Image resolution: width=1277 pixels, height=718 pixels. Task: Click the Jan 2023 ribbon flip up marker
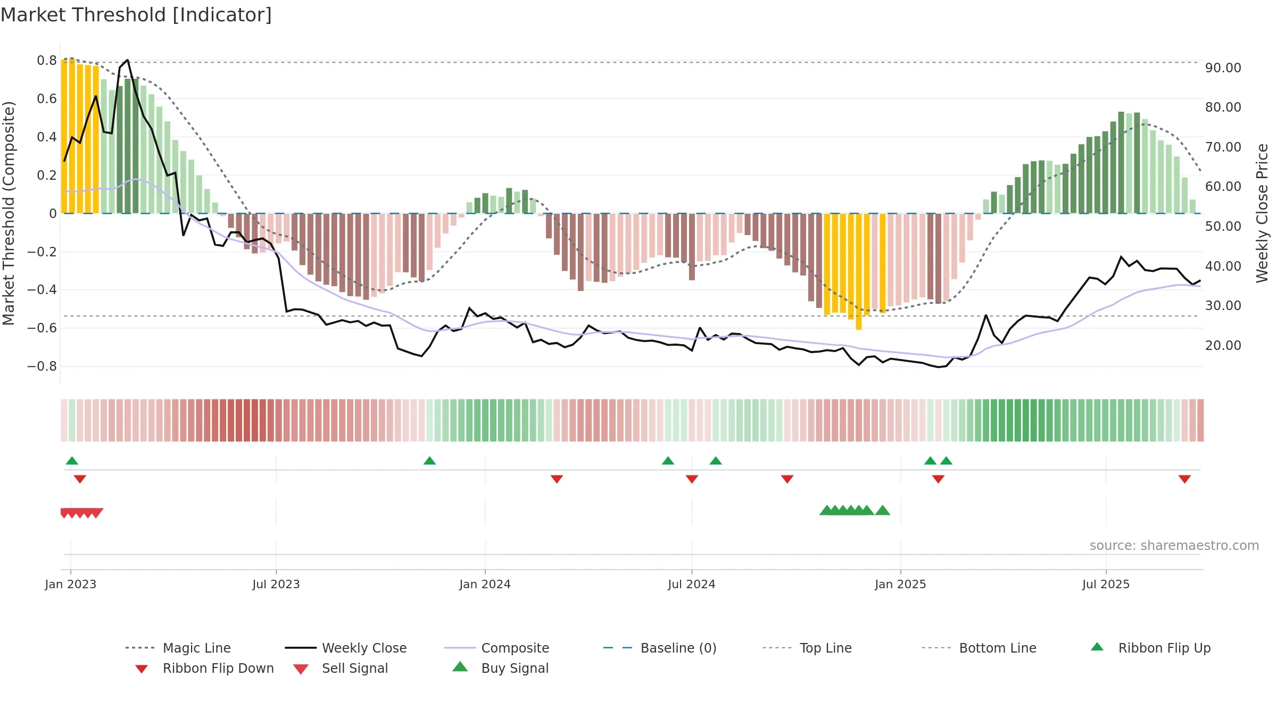click(72, 461)
